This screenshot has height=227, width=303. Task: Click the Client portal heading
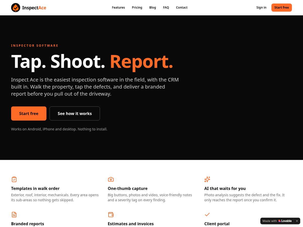point(217,224)
